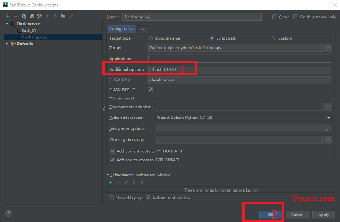Toggle the Share checkbox
Image resolution: width=340 pixels, height=222 pixels.
275,17
